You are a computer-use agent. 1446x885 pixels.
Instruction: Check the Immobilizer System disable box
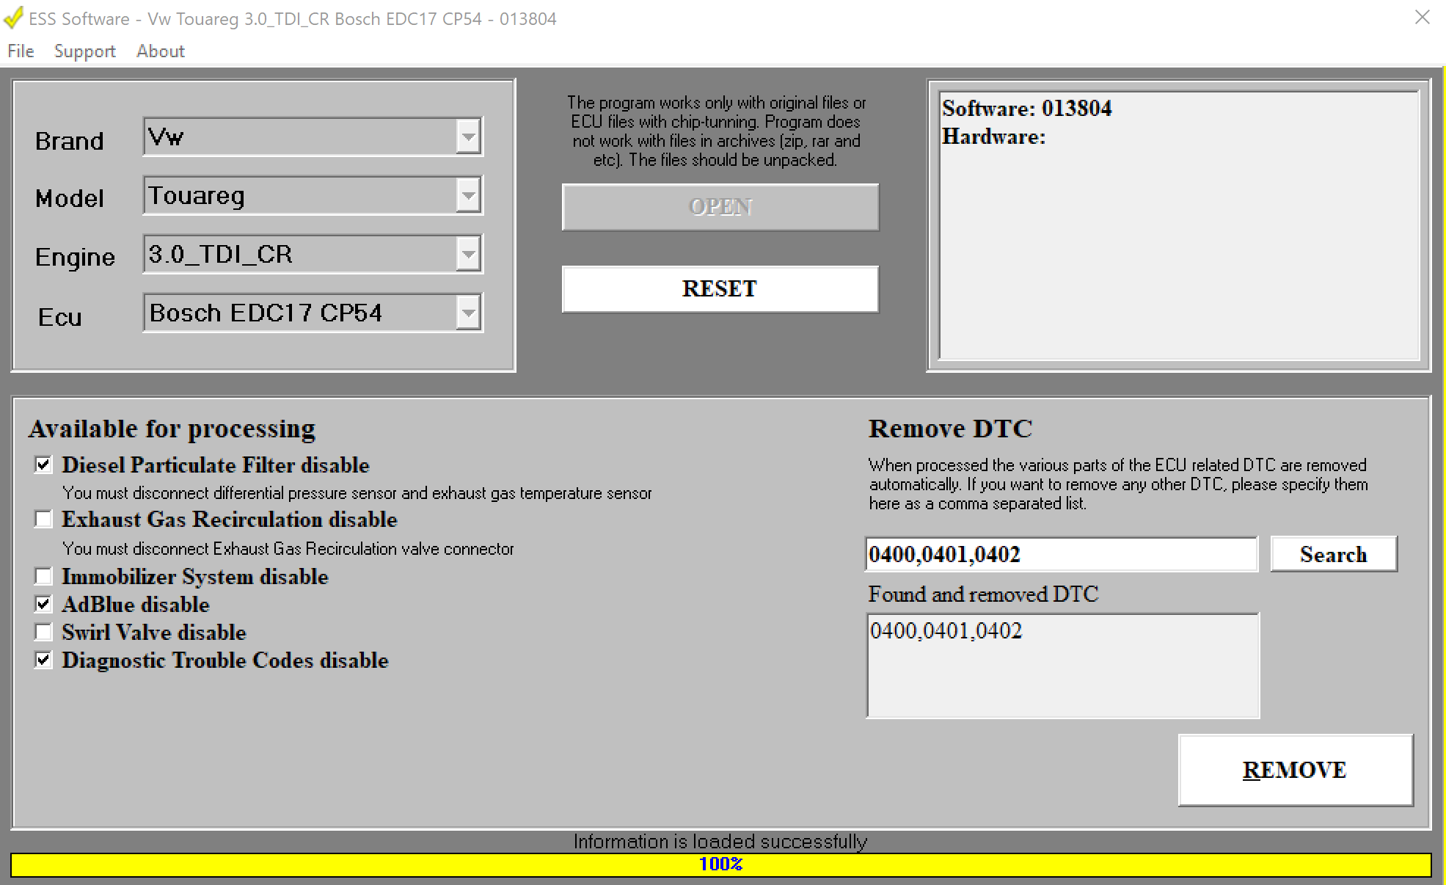44,576
